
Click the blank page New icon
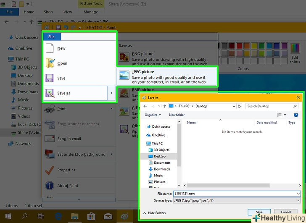click(50, 48)
